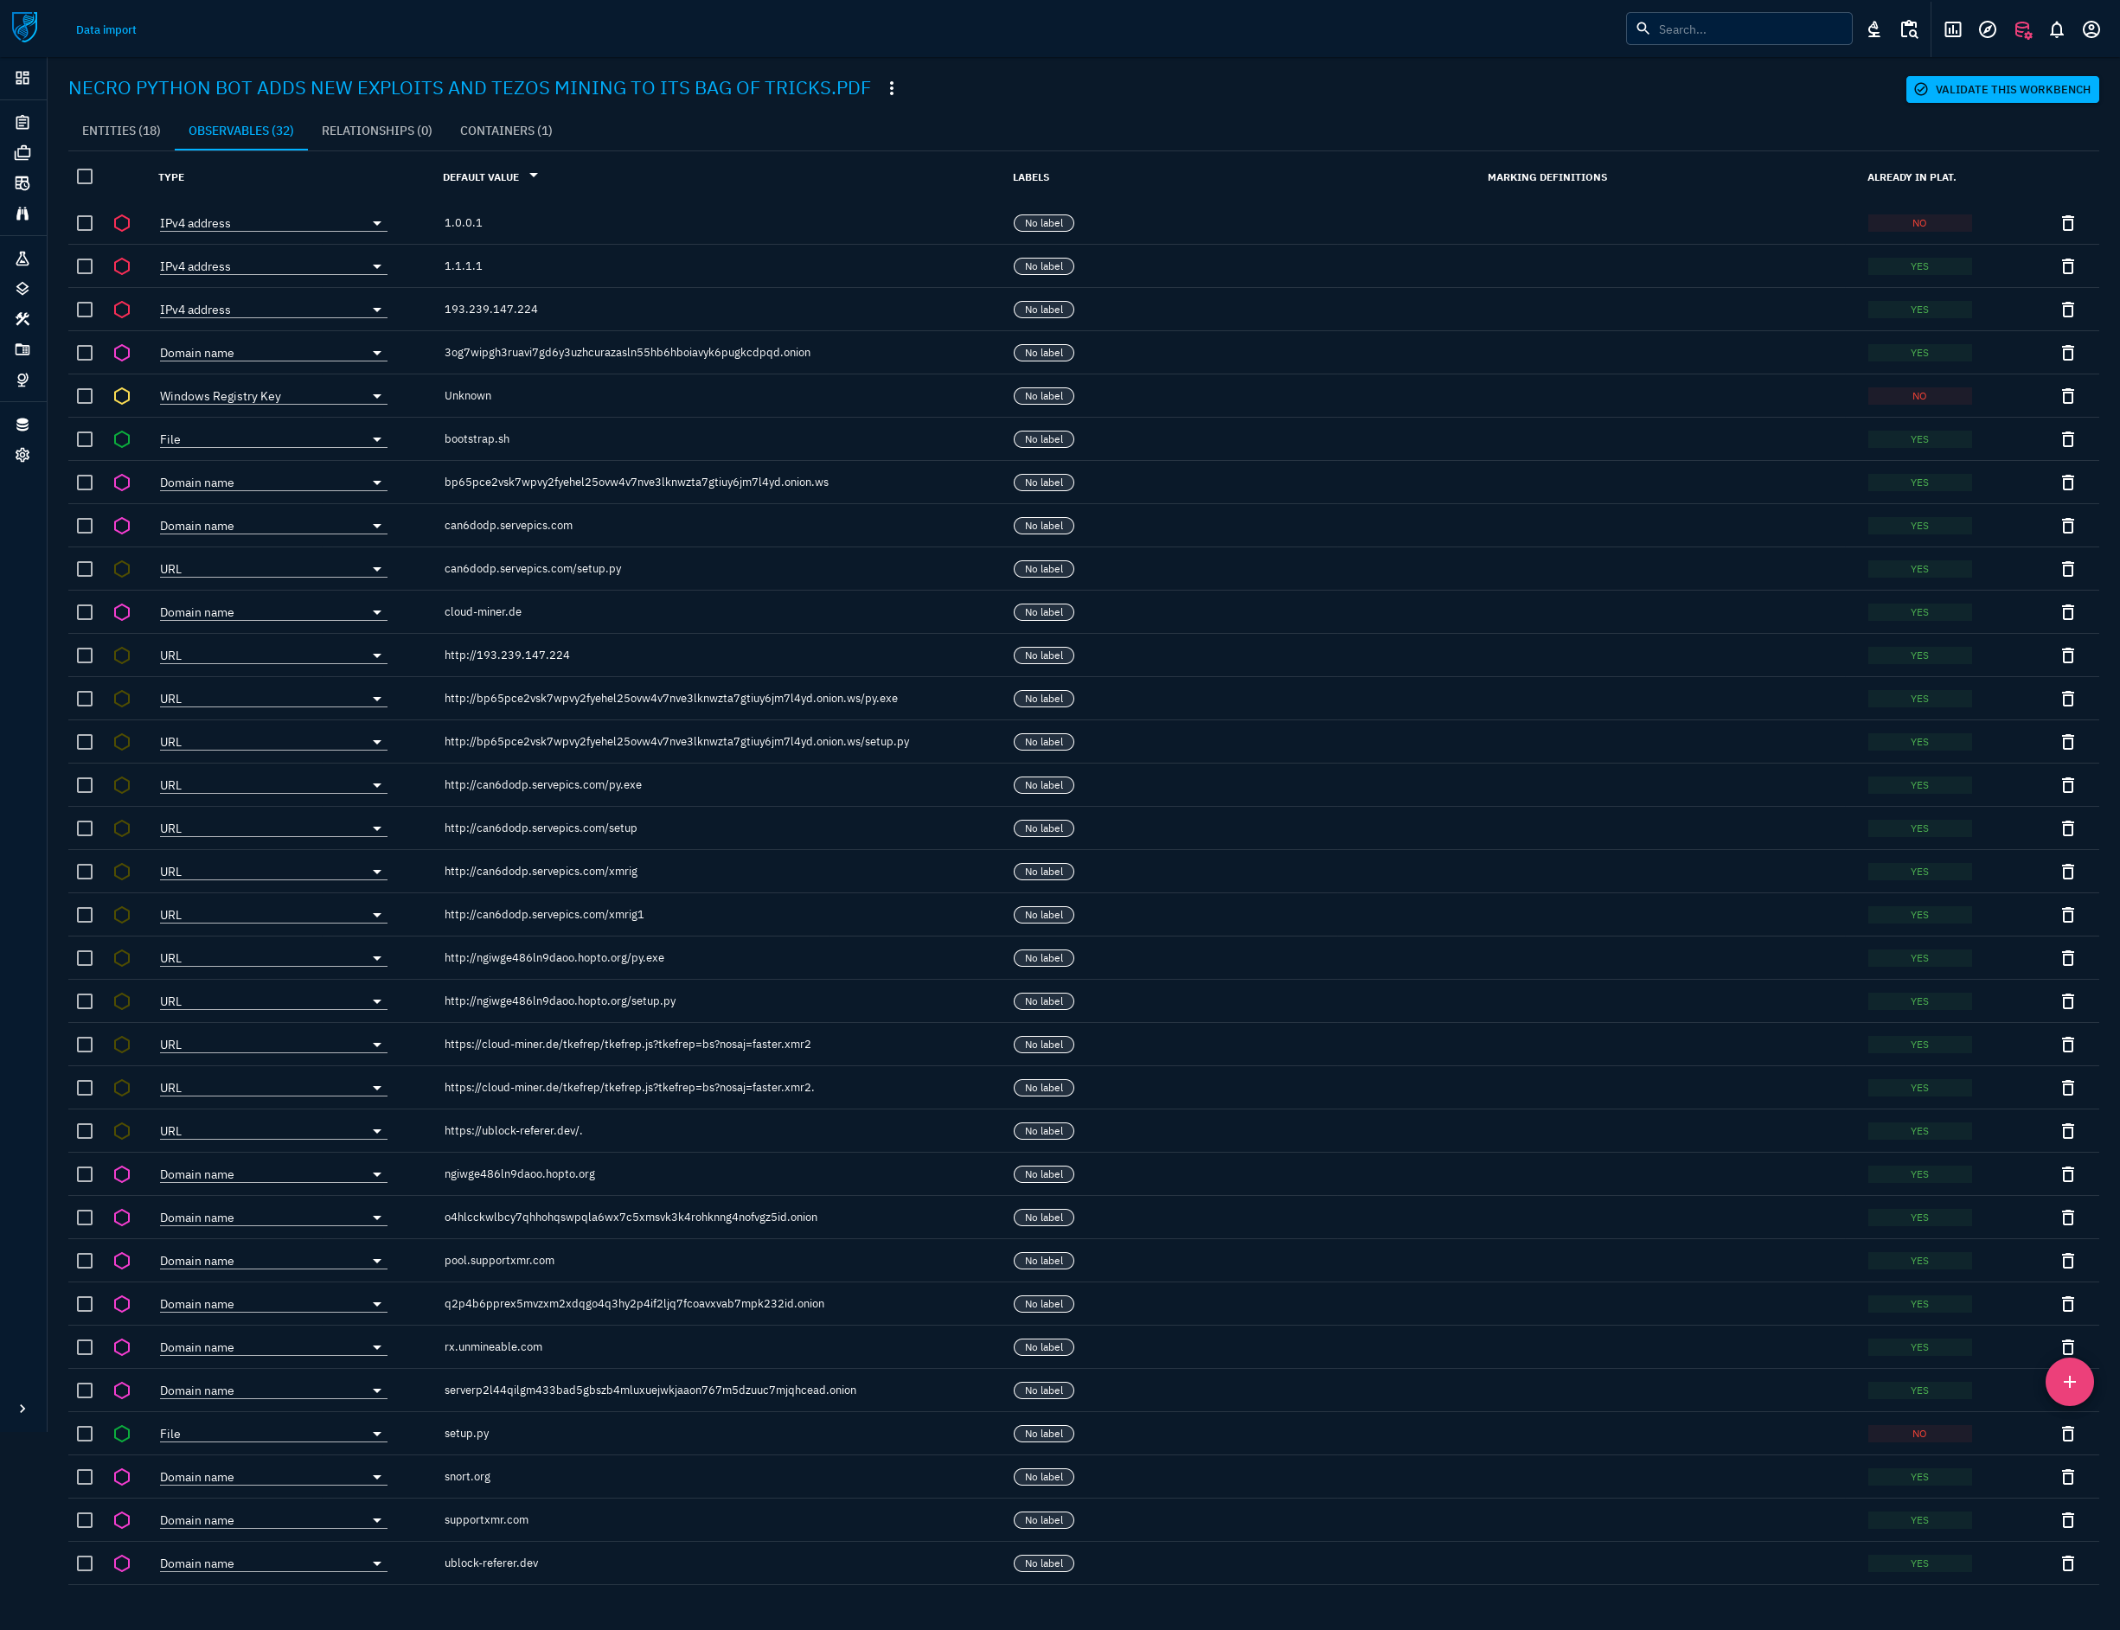Open the type dropdown for the Windows Registry Key row
Image resolution: width=2120 pixels, height=1630 pixels.
click(378, 396)
